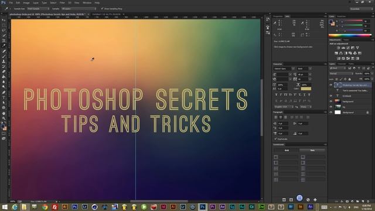Select the Pen tool
The width and height of the screenshot is (375, 211).
(x=4, y=93)
